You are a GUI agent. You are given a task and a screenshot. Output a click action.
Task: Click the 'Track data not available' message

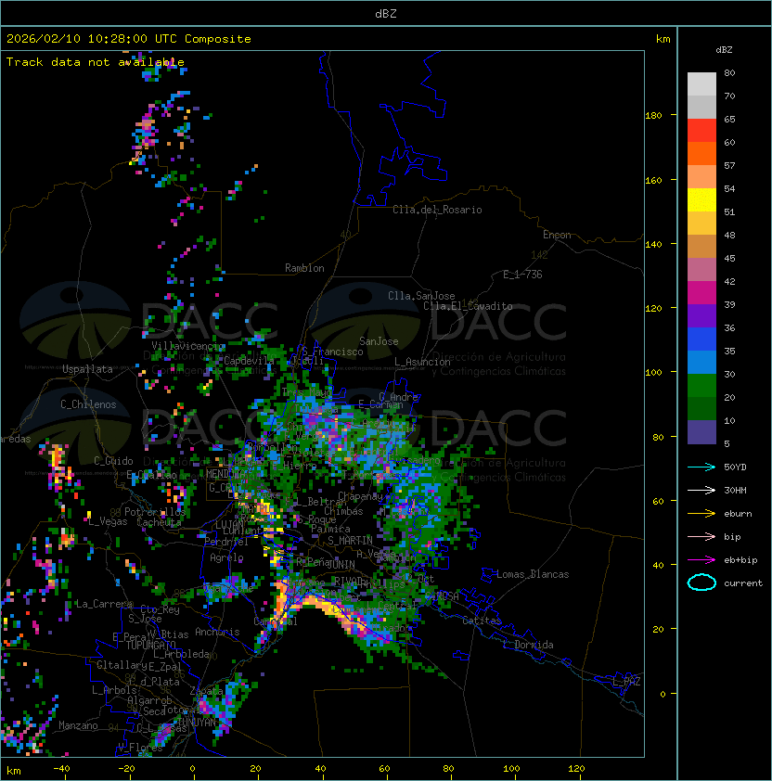click(x=96, y=62)
